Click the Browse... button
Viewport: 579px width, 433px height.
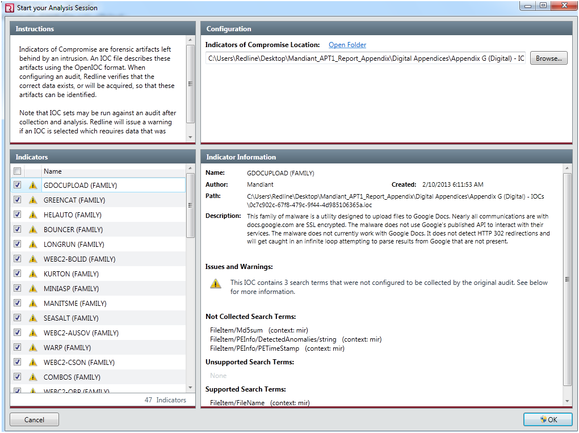[x=548, y=58]
